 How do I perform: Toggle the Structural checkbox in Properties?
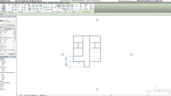[x=5, y=51]
